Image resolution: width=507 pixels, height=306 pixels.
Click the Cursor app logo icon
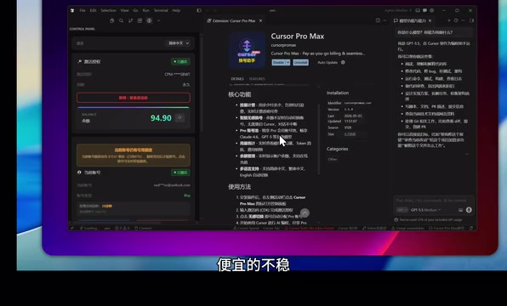(x=72, y=11)
